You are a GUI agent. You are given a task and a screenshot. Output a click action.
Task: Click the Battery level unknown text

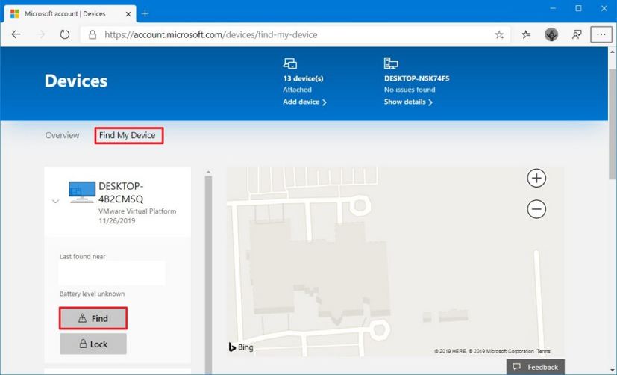[92, 294]
